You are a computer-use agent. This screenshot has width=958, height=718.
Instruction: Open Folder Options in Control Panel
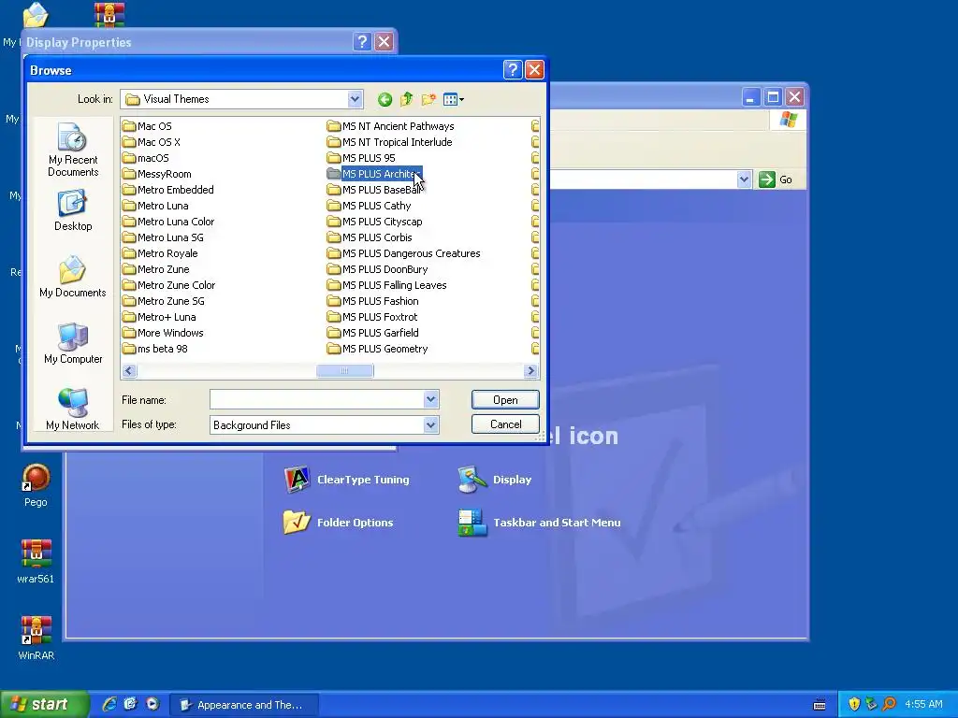coord(339,522)
